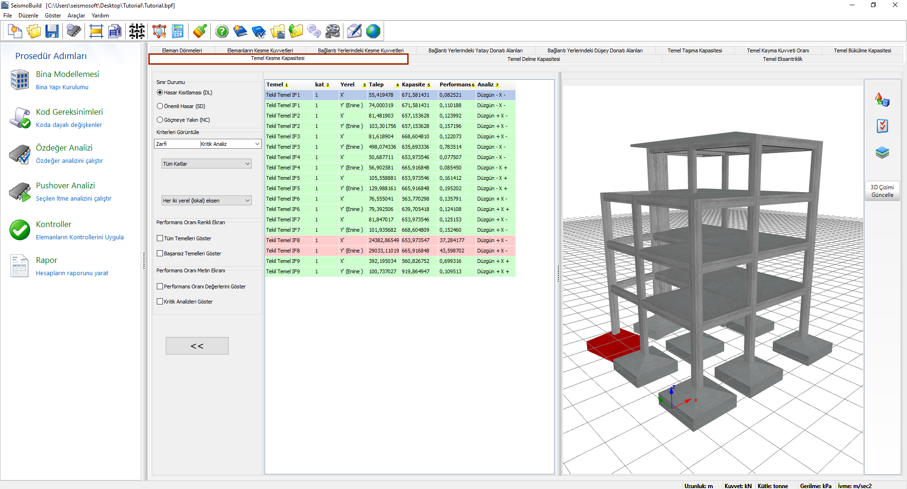Open the Kritik Analiz dropdown

(x=230, y=144)
